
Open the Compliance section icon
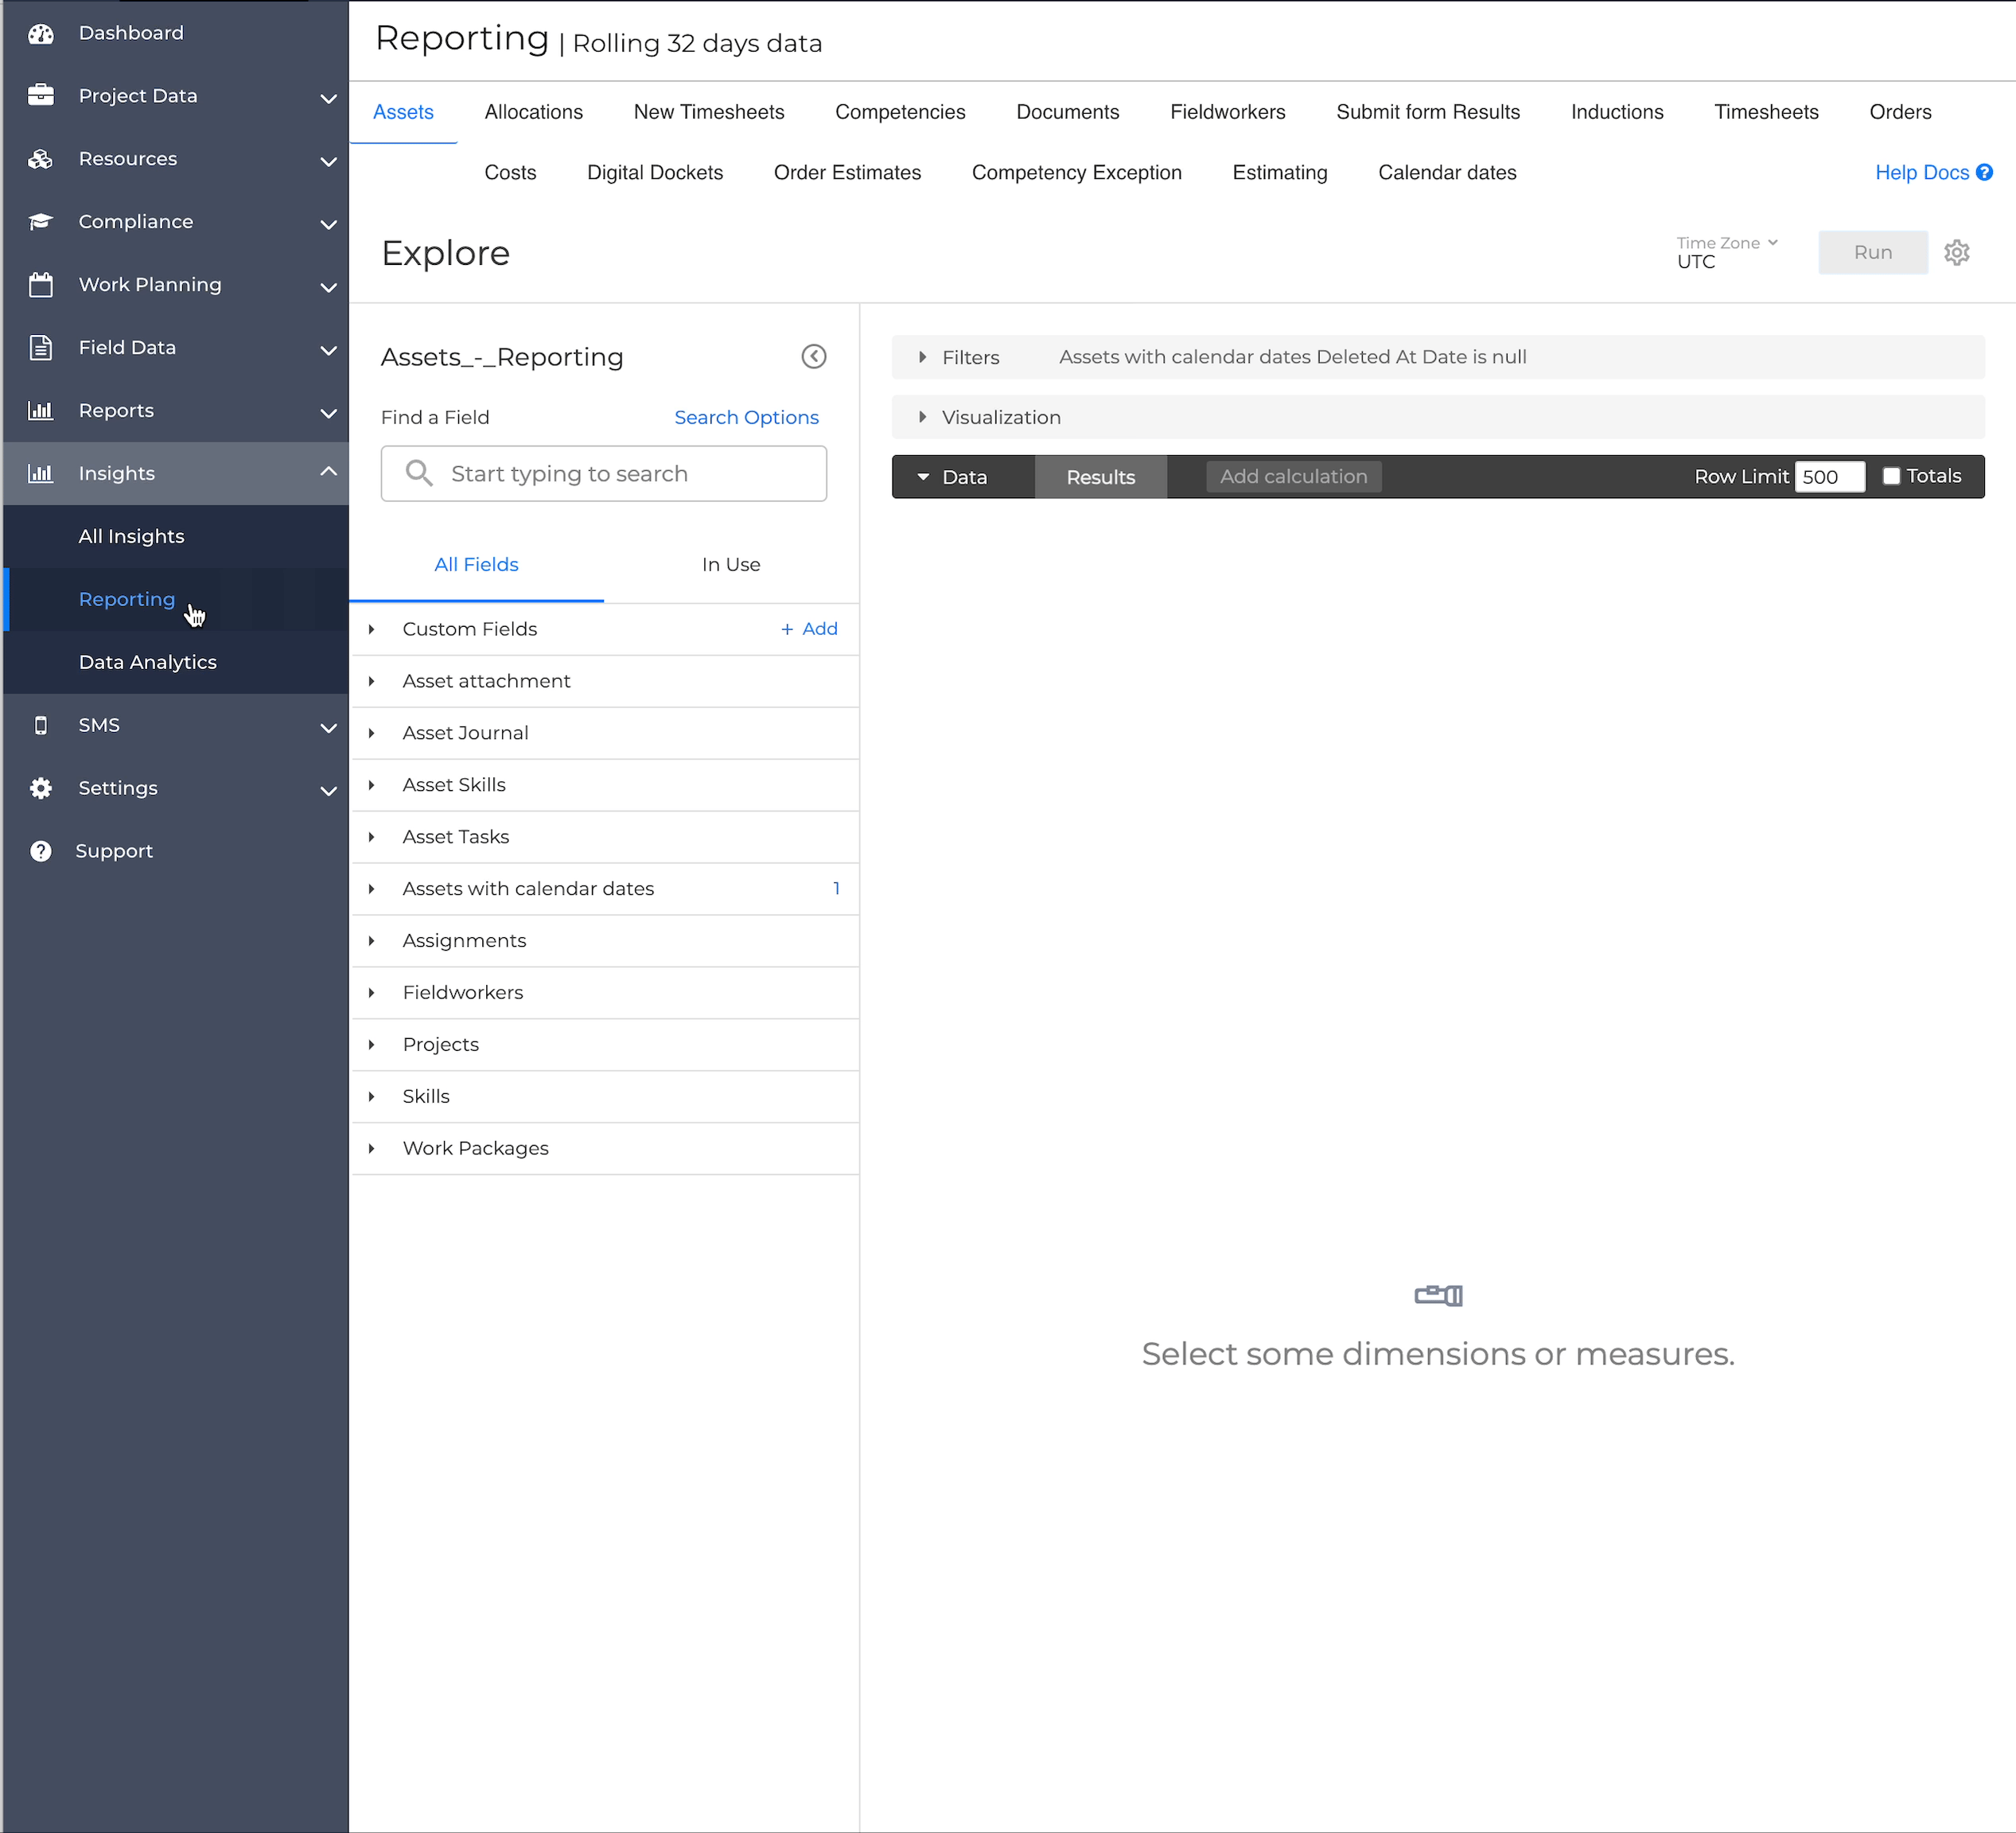[x=41, y=221]
